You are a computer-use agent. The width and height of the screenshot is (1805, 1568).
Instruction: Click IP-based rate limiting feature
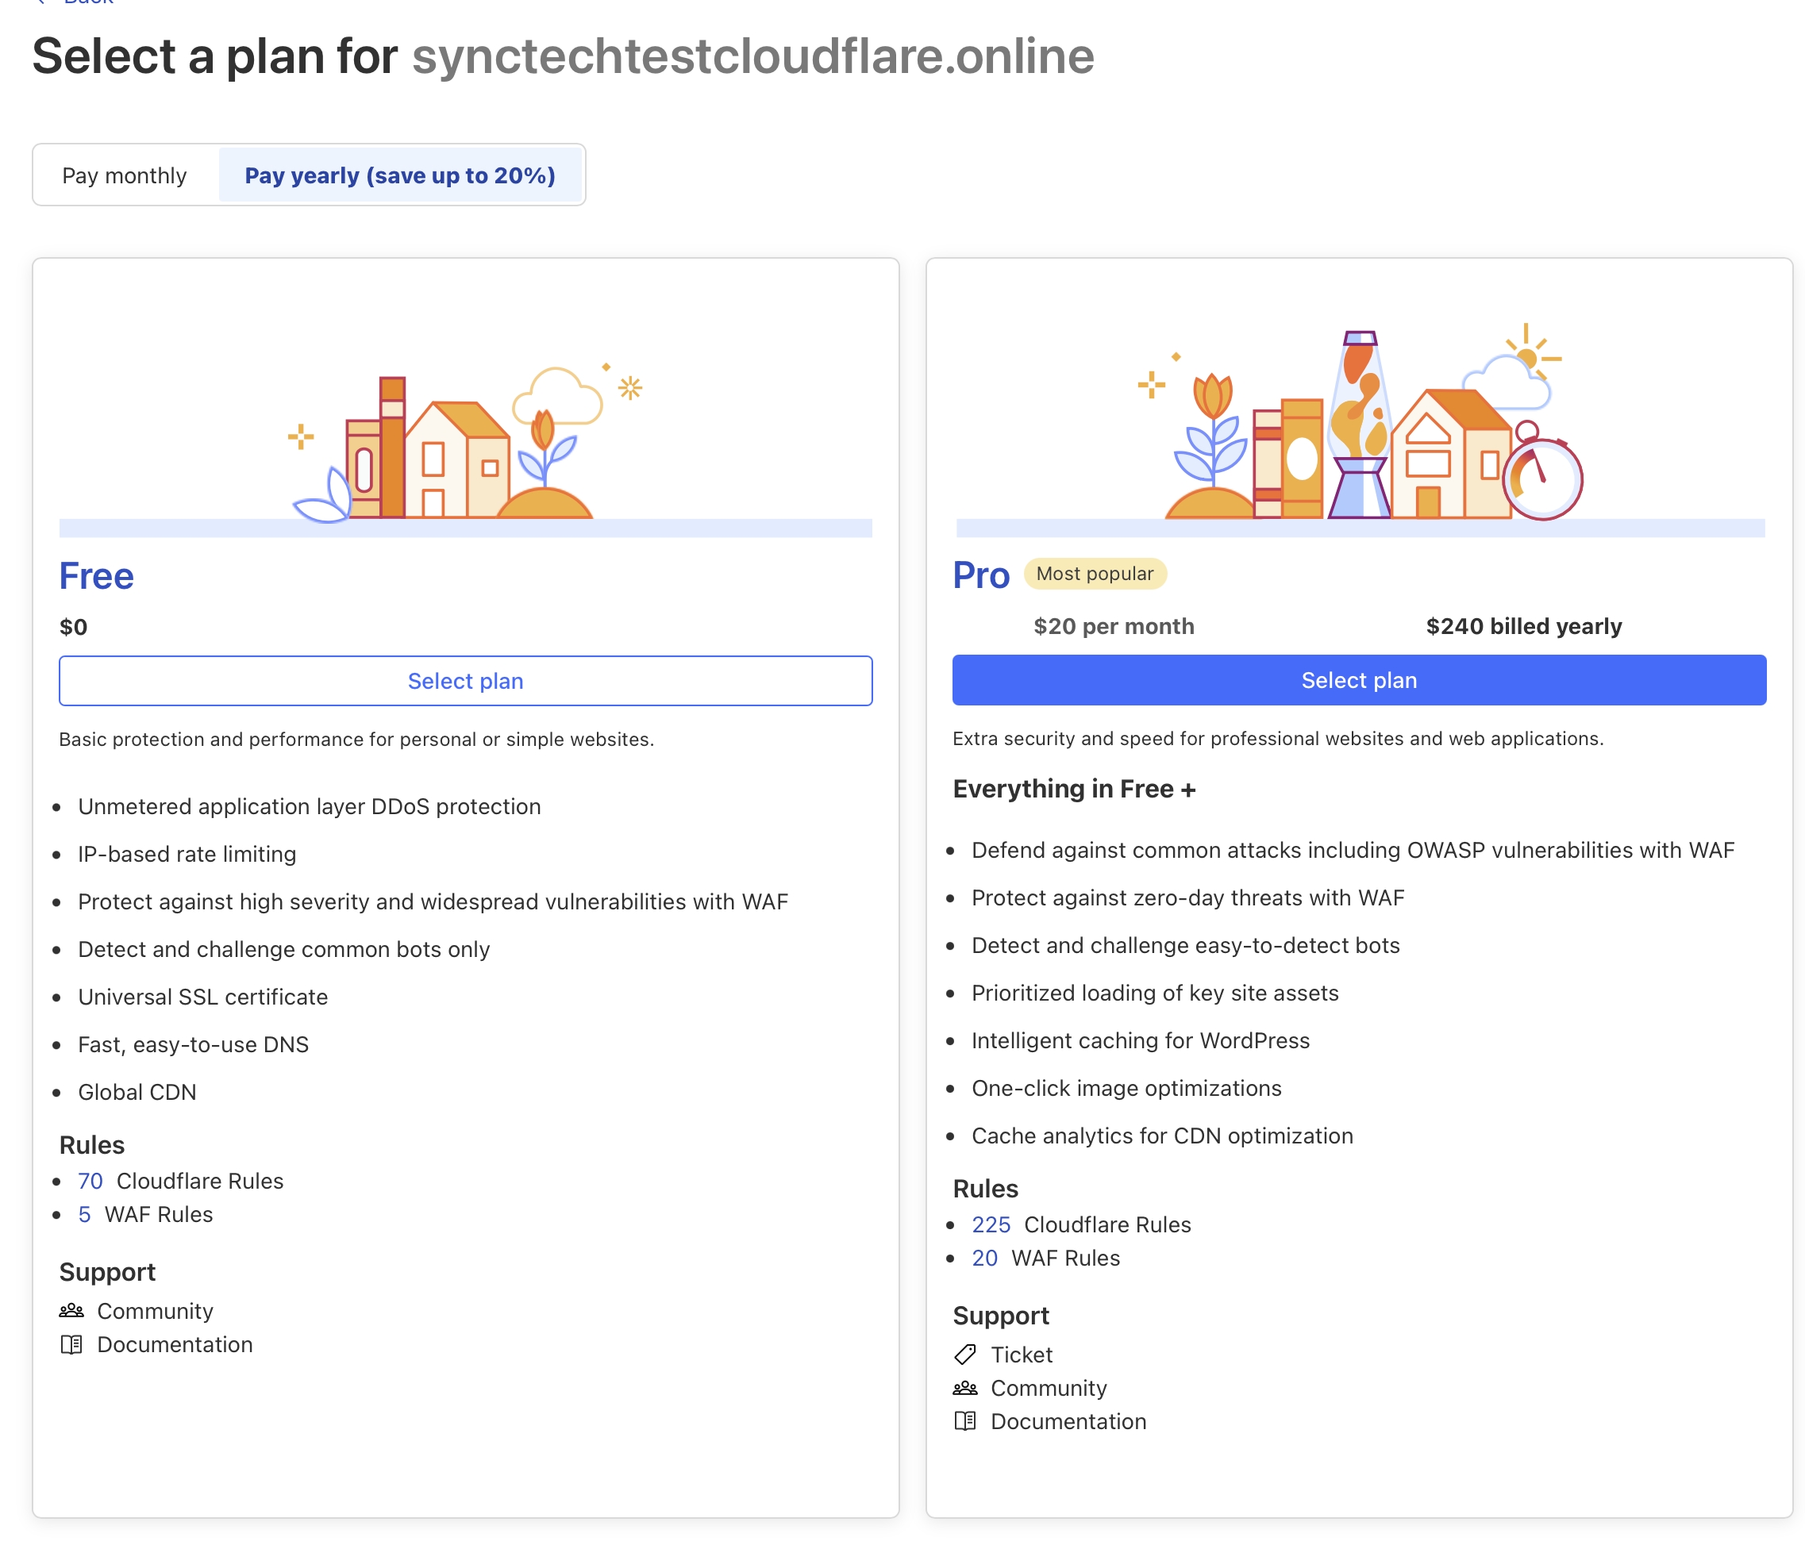[x=187, y=855]
